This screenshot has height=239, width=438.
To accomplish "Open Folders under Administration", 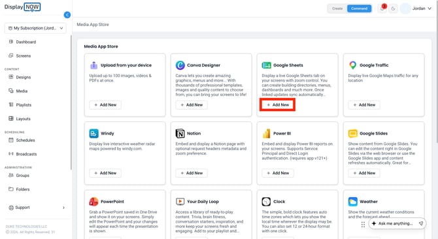I will (23, 189).
